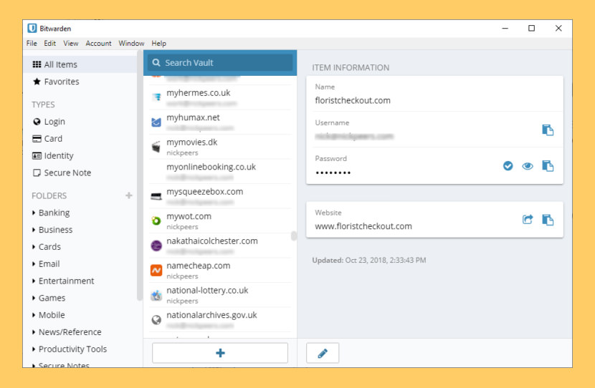
Task: Click the floristcheckout.com name value
Action: 353,100
